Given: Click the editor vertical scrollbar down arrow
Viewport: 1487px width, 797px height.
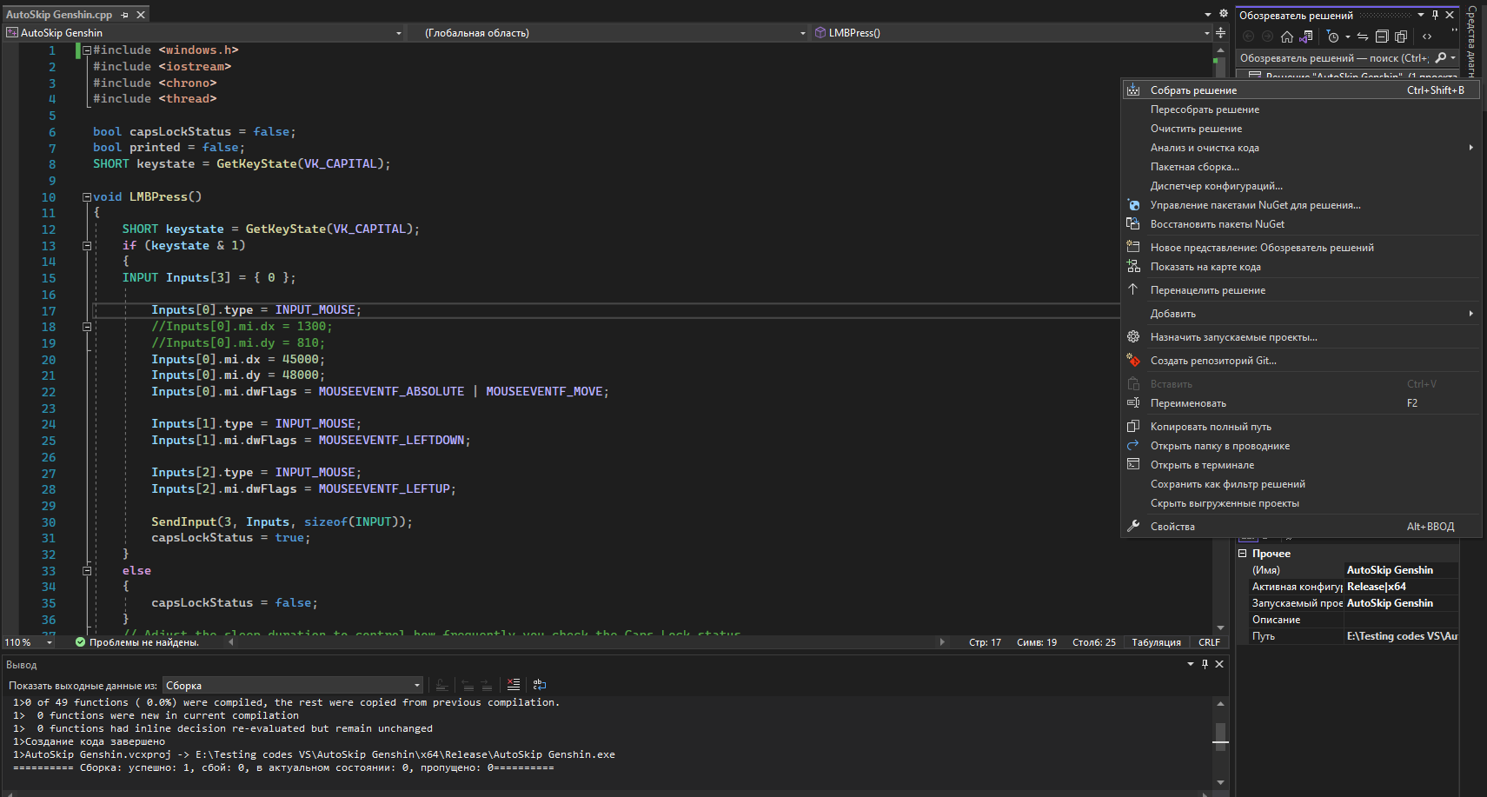Looking at the screenshot, I should [x=1220, y=628].
